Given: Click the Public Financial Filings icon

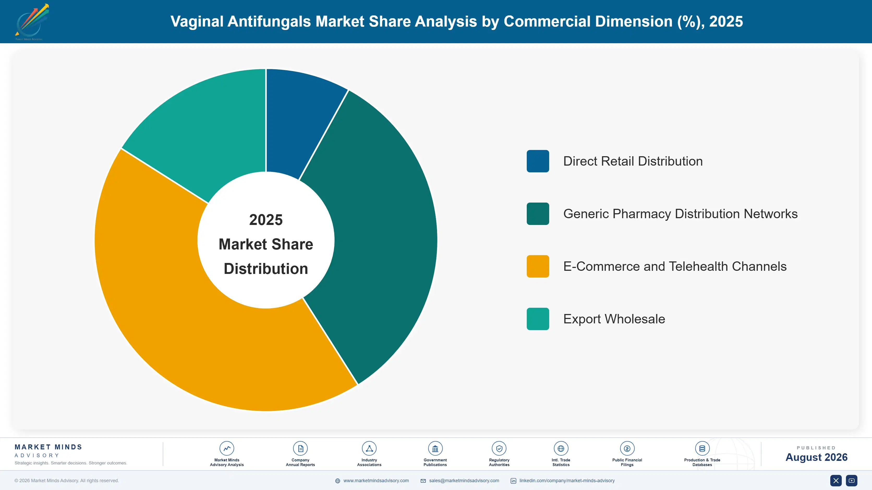Looking at the screenshot, I should click(627, 448).
